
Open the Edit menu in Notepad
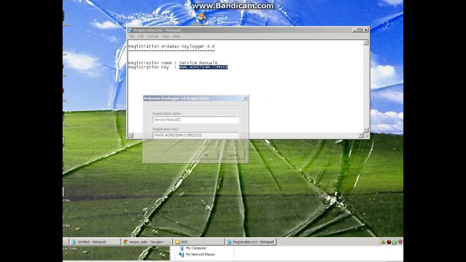[141, 36]
